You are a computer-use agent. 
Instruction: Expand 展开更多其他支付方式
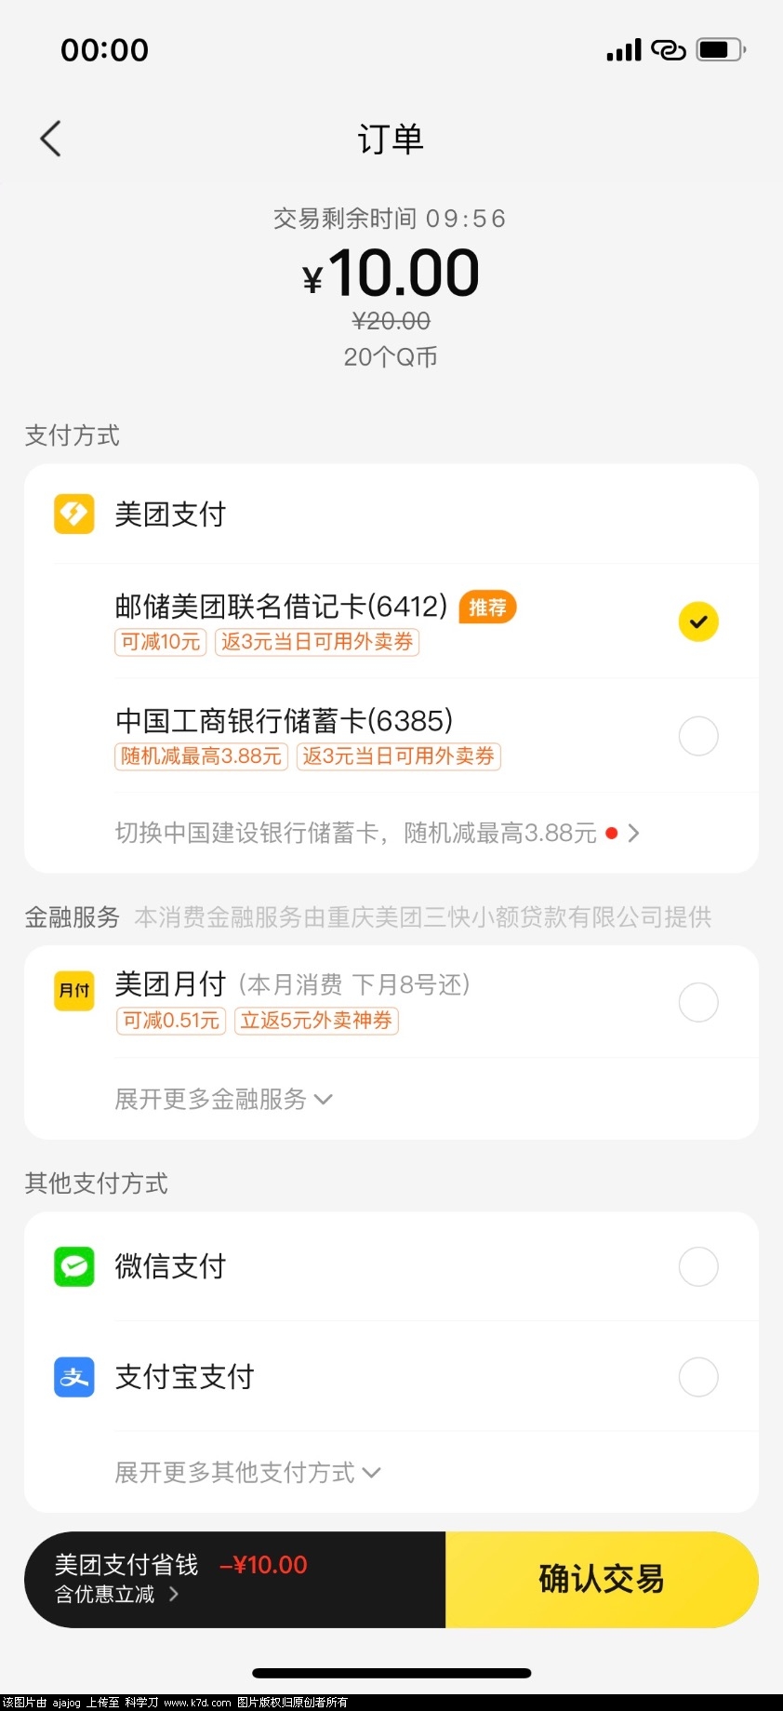[x=247, y=1472]
